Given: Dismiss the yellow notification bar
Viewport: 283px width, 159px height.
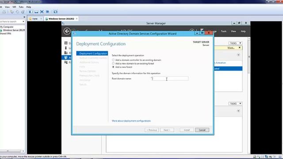Looking at the screenshot, I should (240, 48).
